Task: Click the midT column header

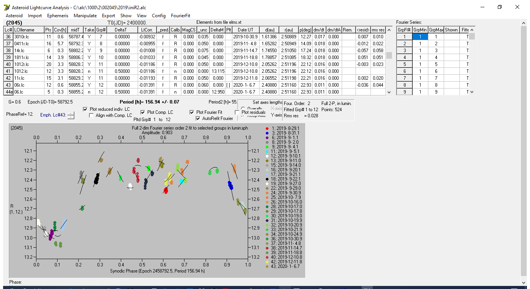Action: 75,30
